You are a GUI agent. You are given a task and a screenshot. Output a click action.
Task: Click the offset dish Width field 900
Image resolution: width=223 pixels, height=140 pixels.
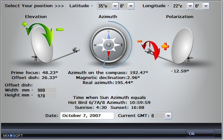coord(47,90)
